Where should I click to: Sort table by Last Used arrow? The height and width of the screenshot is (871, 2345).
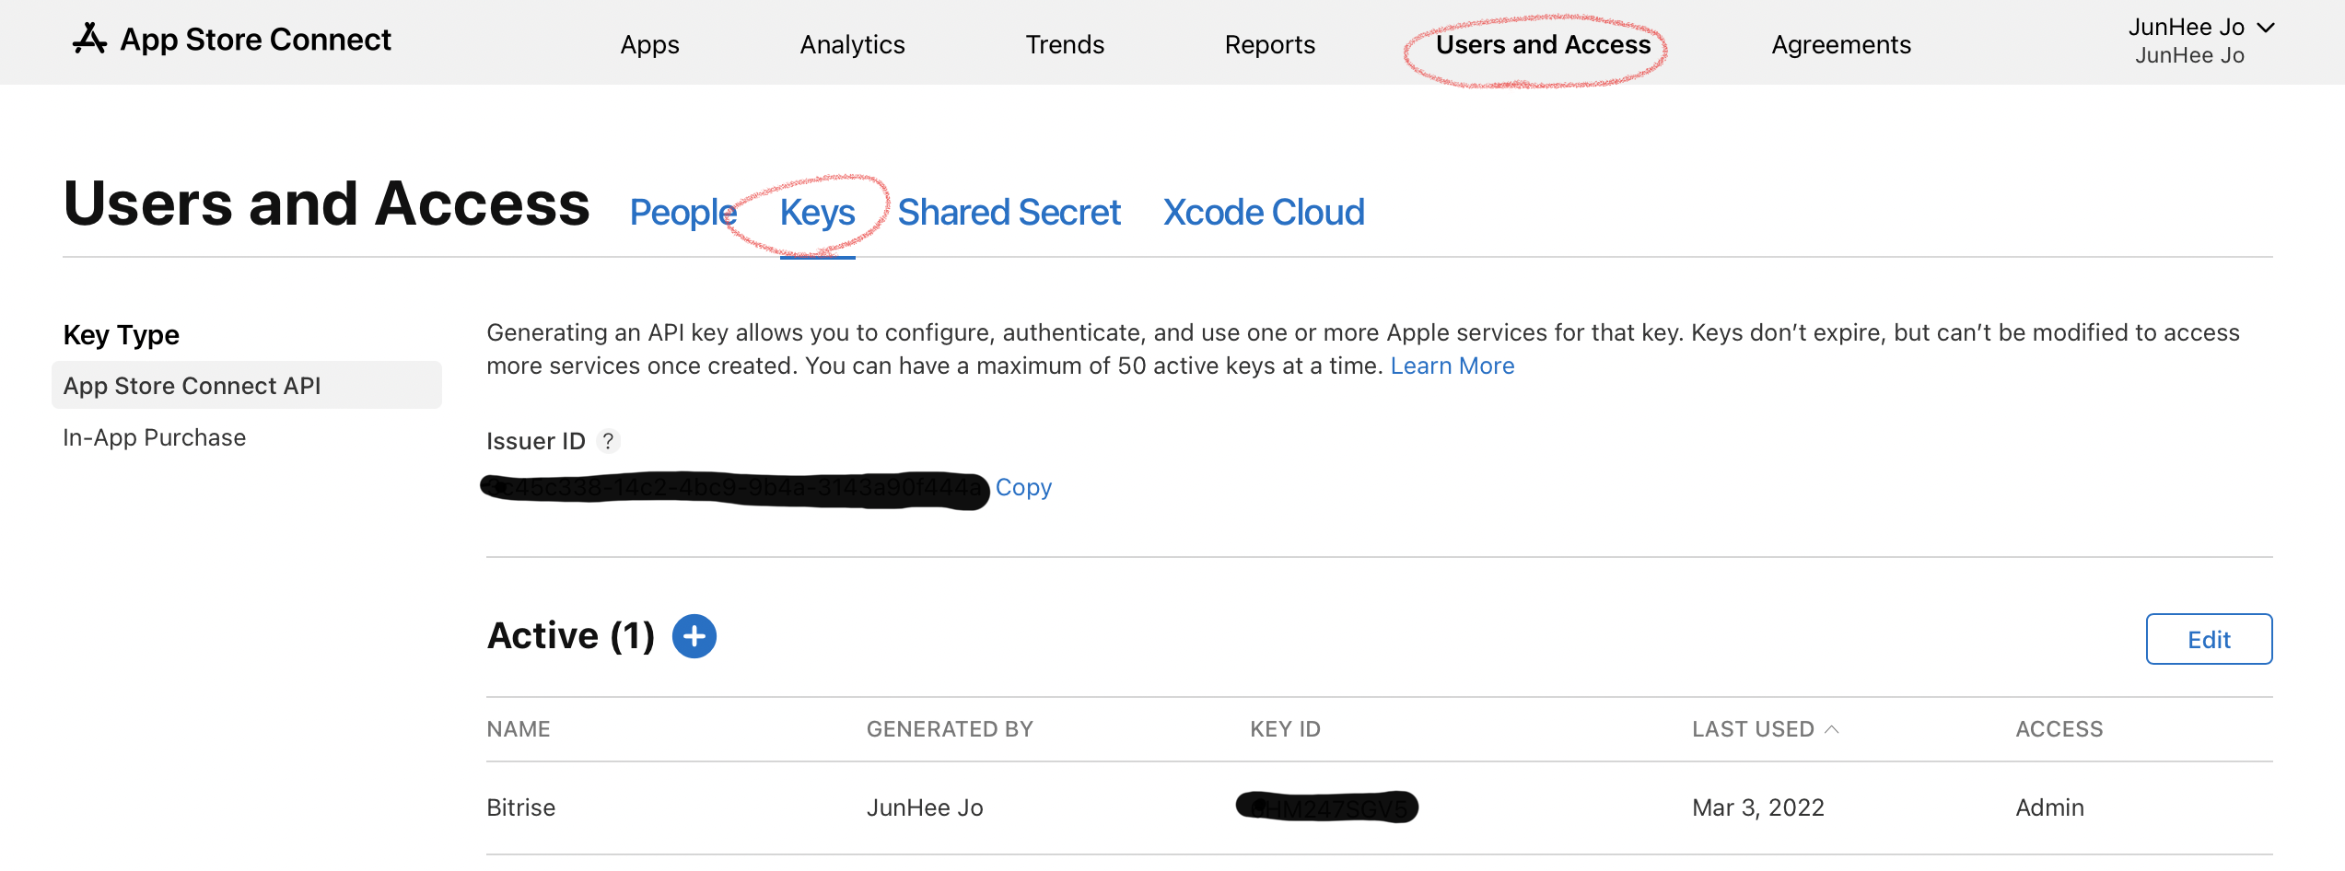click(1832, 729)
